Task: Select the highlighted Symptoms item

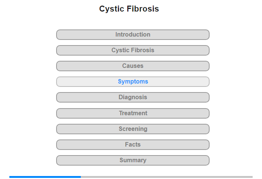Action: click(x=133, y=82)
